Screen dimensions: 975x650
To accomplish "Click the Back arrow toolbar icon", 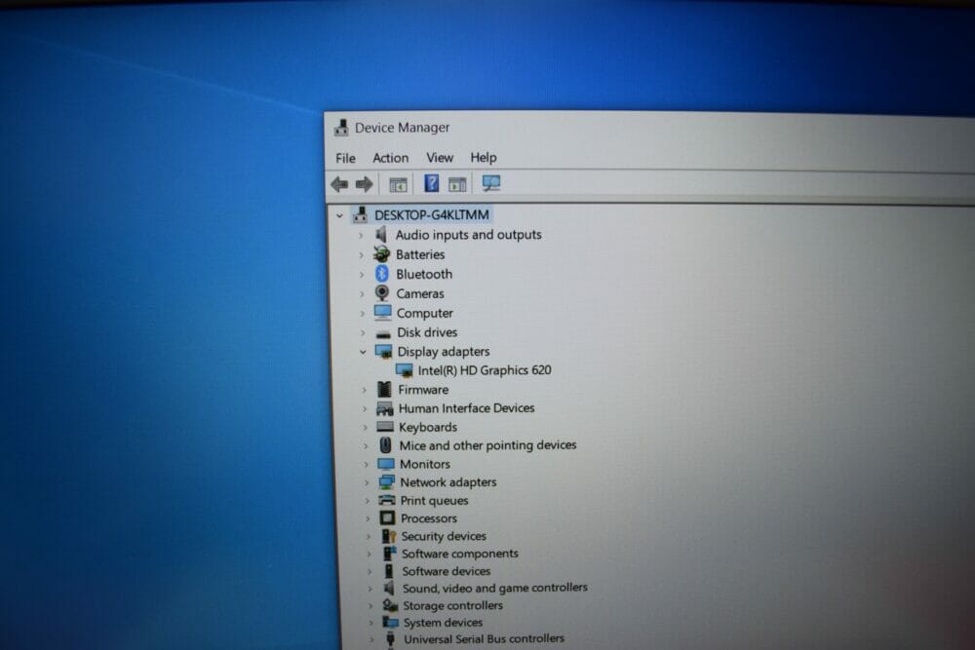I will 339,184.
